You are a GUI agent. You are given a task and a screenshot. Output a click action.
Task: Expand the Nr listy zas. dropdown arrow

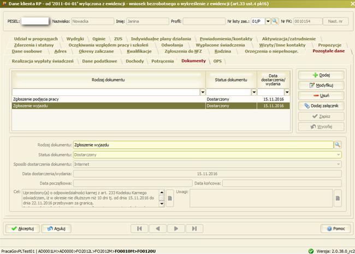pos(268,21)
